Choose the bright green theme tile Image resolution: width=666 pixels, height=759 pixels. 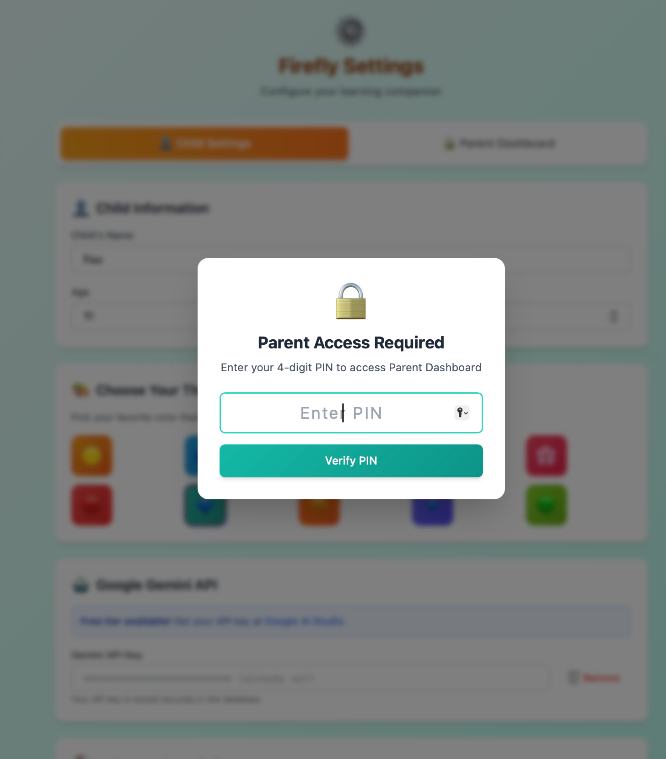(546, 505)
